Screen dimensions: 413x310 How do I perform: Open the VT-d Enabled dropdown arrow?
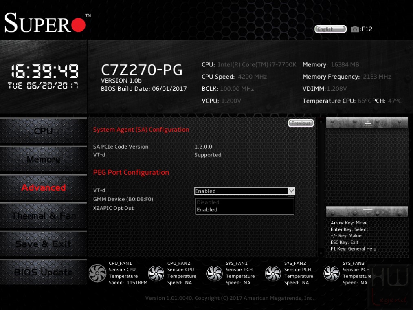coord(292,191)
